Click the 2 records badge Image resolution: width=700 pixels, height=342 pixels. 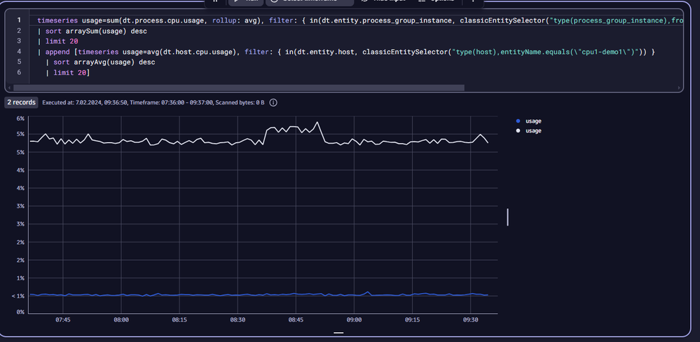(21, 102)
